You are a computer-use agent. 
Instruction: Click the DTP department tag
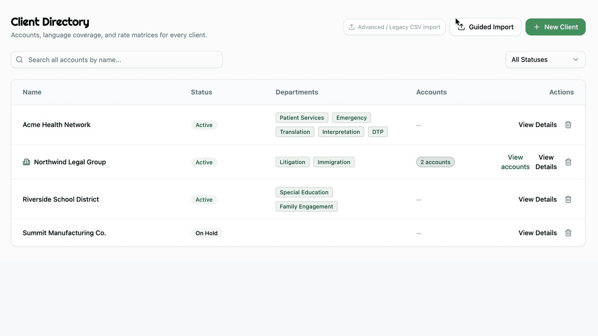click(x=378, y=132)
